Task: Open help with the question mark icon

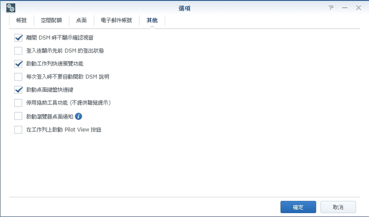Action: (x=331, y=8)
